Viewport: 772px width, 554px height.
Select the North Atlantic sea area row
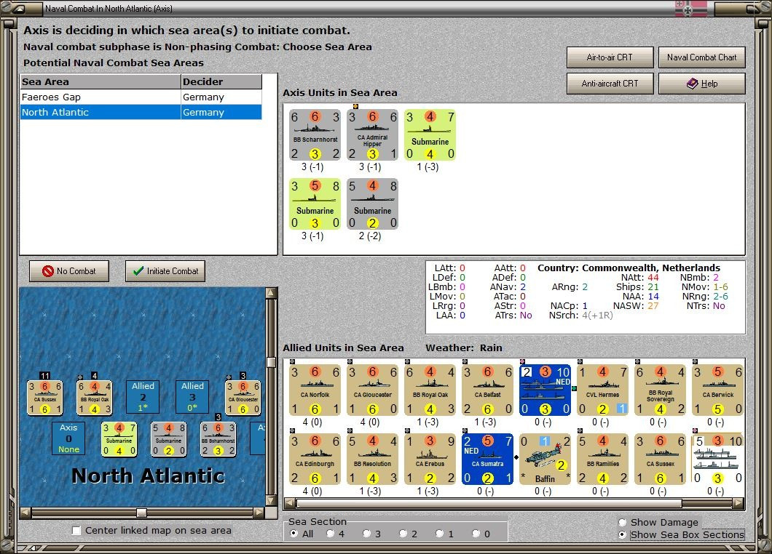click(141, 112)
